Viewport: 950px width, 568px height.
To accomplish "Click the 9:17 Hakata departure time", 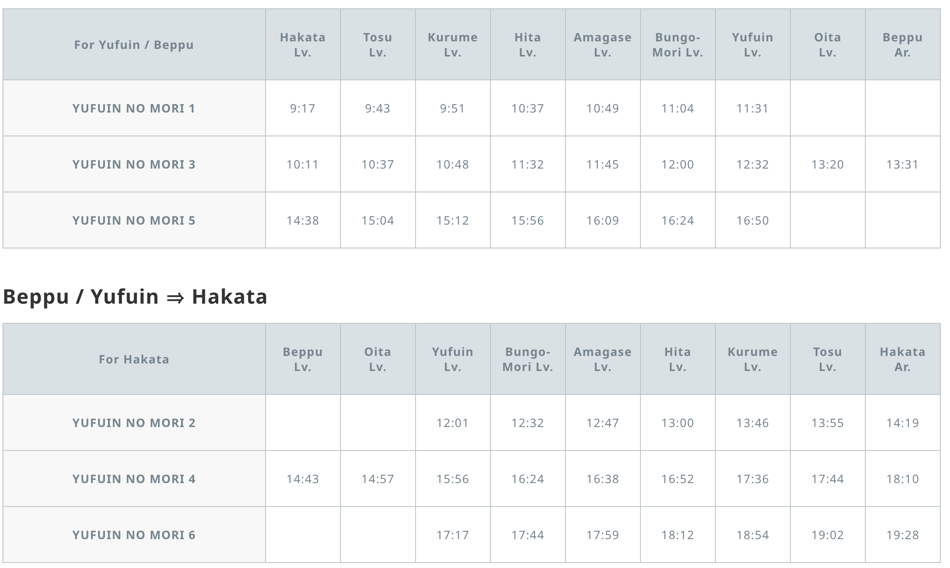I will [302, 108].
